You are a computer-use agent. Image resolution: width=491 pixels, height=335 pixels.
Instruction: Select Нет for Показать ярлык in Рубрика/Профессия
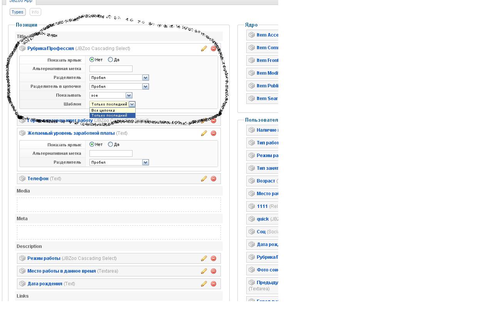92,60
